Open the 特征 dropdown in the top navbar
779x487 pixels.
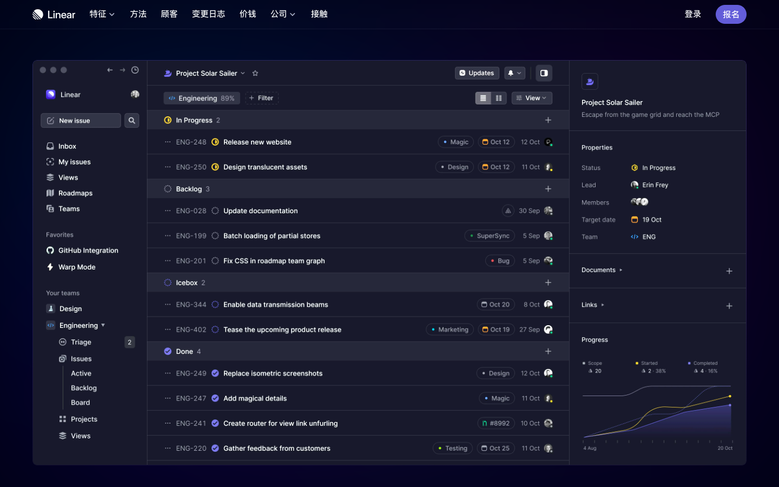click(x=102, y=14)
